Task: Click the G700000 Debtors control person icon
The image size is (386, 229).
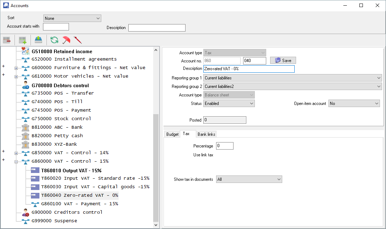Action: coord(25,85)
